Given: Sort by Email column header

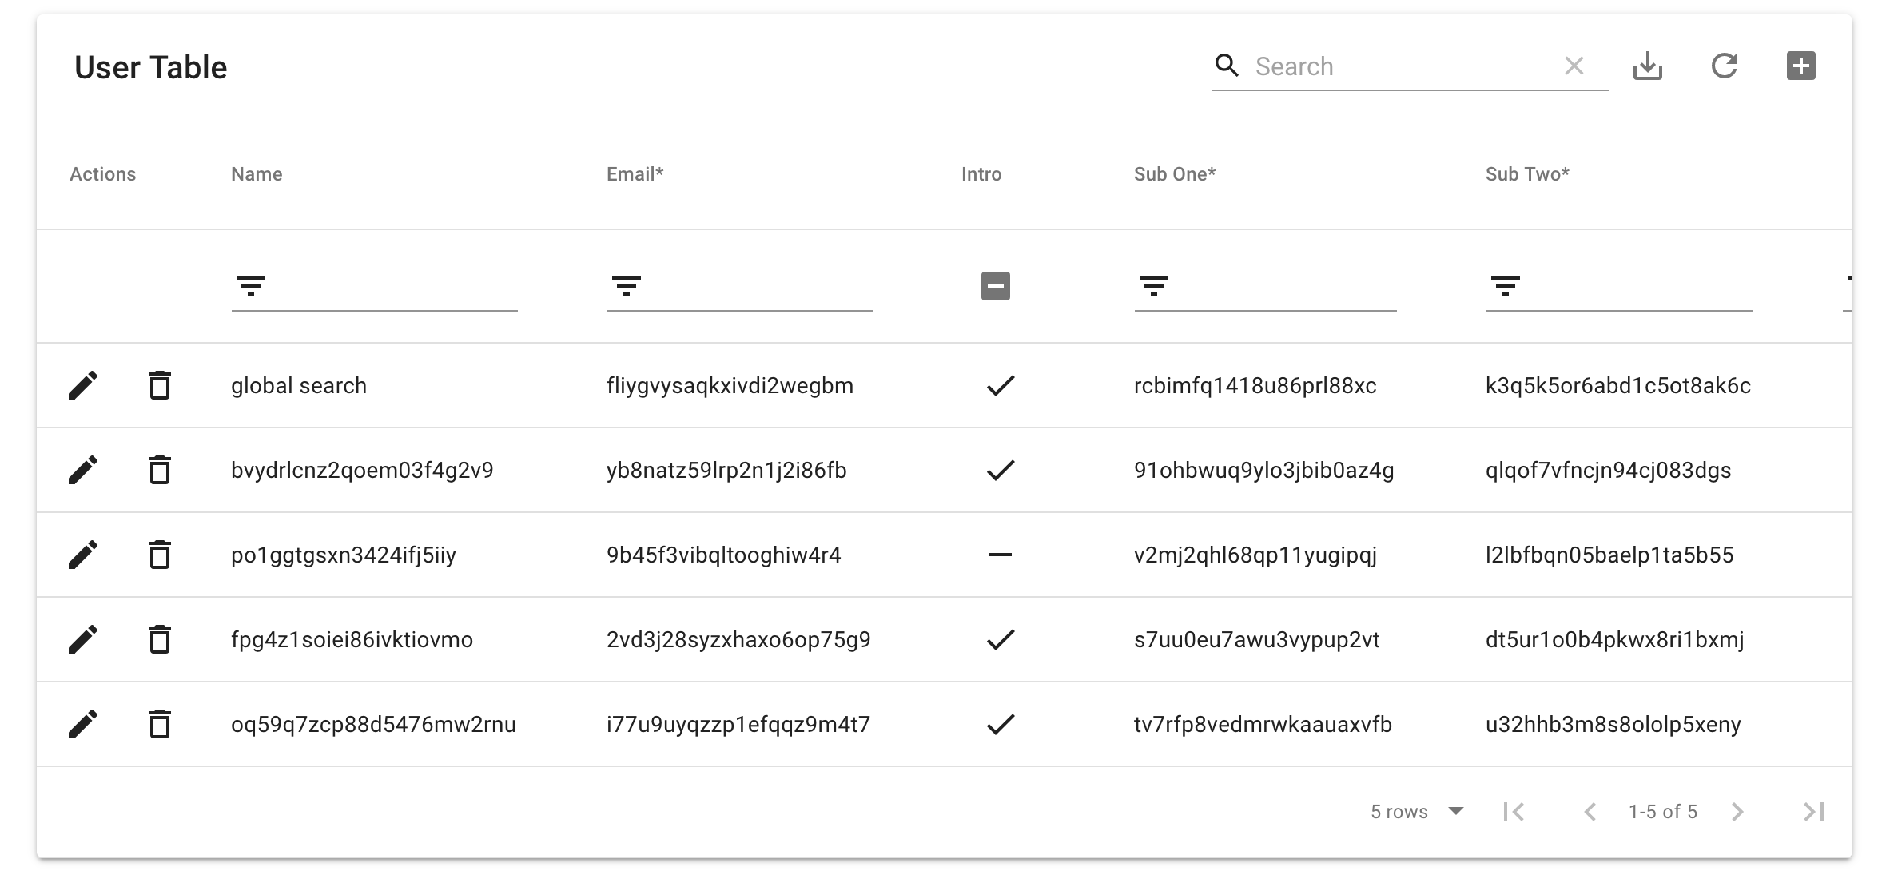Looking at the screenshot, I should pyautogui.click(x=635, y=174).
